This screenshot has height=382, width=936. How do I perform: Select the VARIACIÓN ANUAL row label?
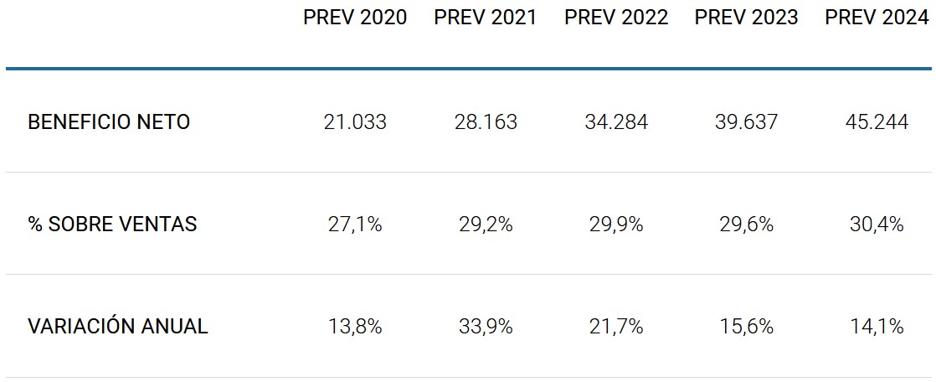(117, 327)
